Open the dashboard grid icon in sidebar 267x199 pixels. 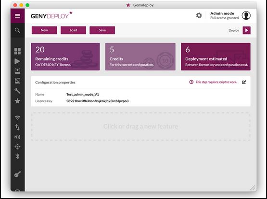point(17,51)
